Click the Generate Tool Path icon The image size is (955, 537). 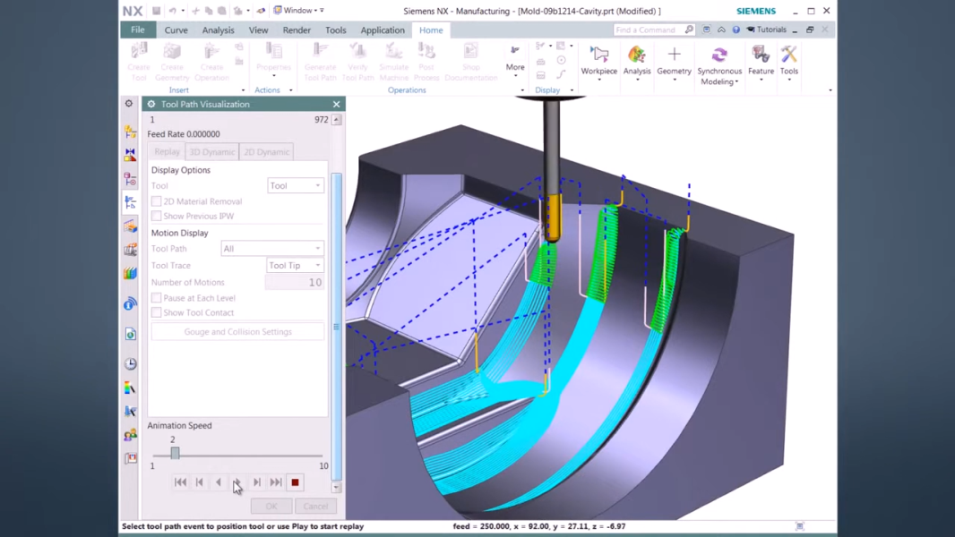pyautogui.click(x=321, y=62)
